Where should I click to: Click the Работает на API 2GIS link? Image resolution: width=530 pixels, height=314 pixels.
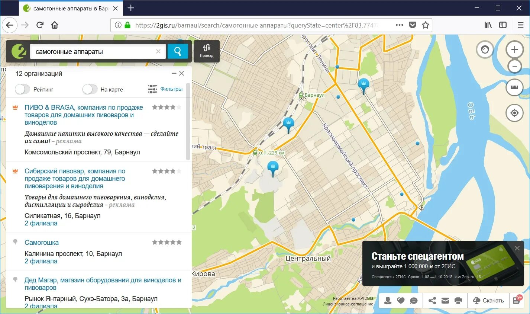coord(353,298)
